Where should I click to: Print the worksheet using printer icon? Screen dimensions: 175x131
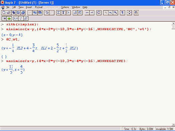coord(23,13)
